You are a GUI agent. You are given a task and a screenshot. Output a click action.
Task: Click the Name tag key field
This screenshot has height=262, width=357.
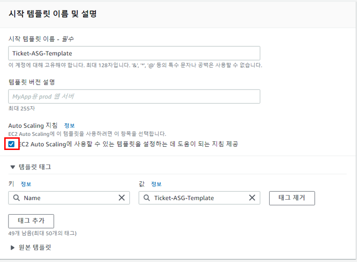(x=69, y=198)
